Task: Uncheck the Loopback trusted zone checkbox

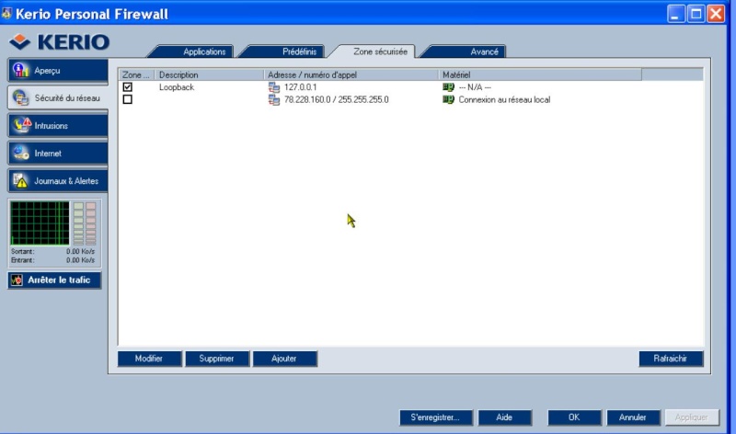Action: (127, 86)
